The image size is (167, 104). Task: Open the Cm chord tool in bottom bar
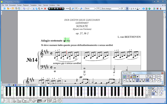coord(24,101)
